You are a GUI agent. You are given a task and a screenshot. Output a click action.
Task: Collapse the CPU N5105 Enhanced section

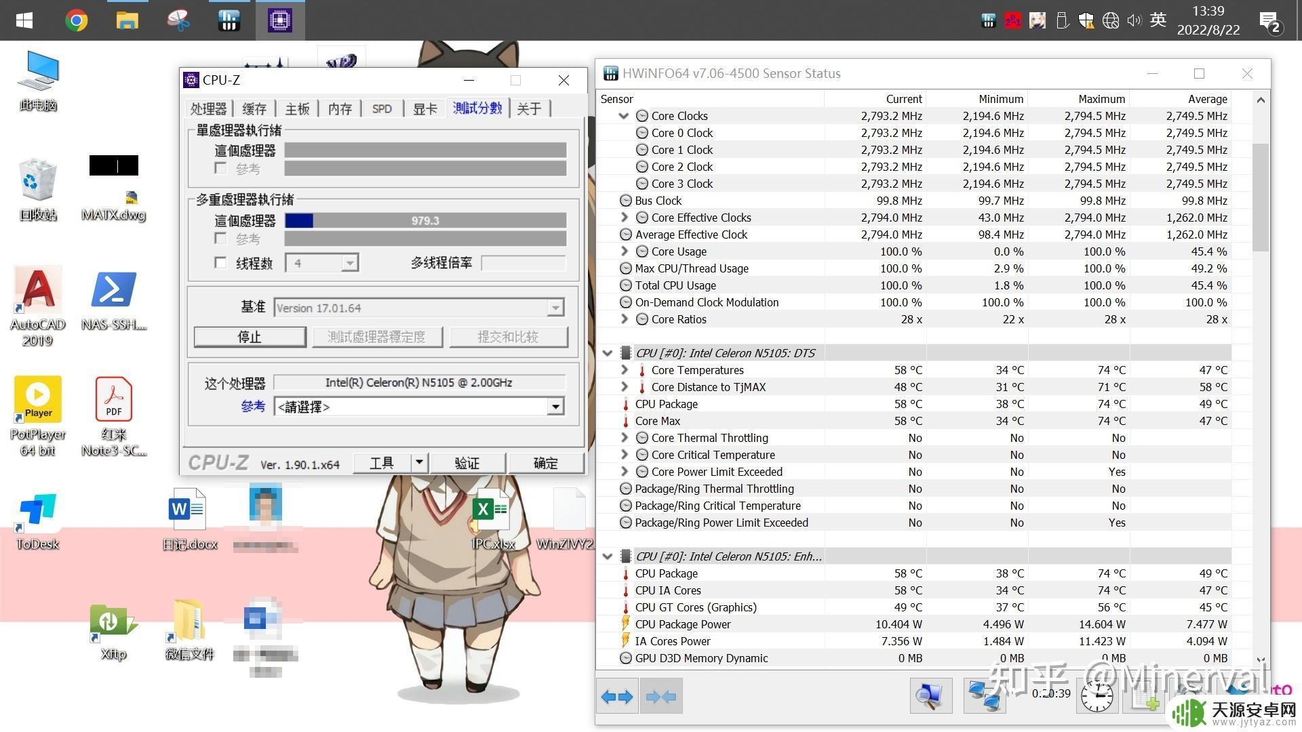coord(608,556)
